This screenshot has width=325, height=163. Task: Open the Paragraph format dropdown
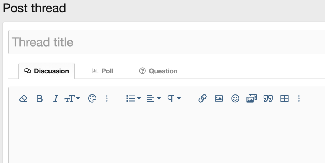pyautogui.click(x=174, y=99)
